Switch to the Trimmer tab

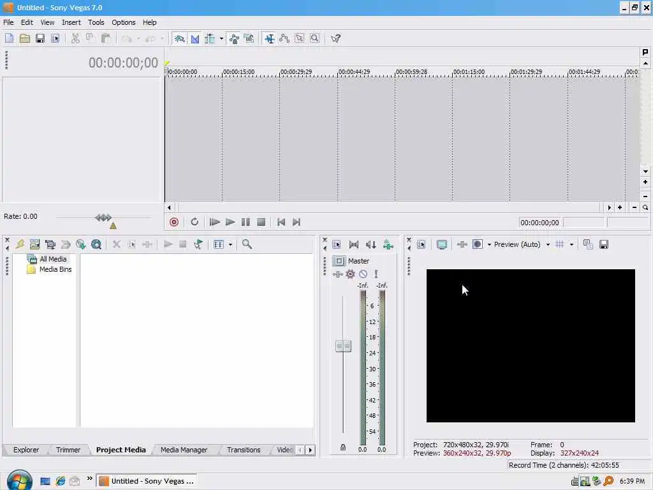pyautogui.click(x=68, y=450)
